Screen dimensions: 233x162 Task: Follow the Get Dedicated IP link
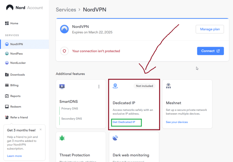pos(124,122)
